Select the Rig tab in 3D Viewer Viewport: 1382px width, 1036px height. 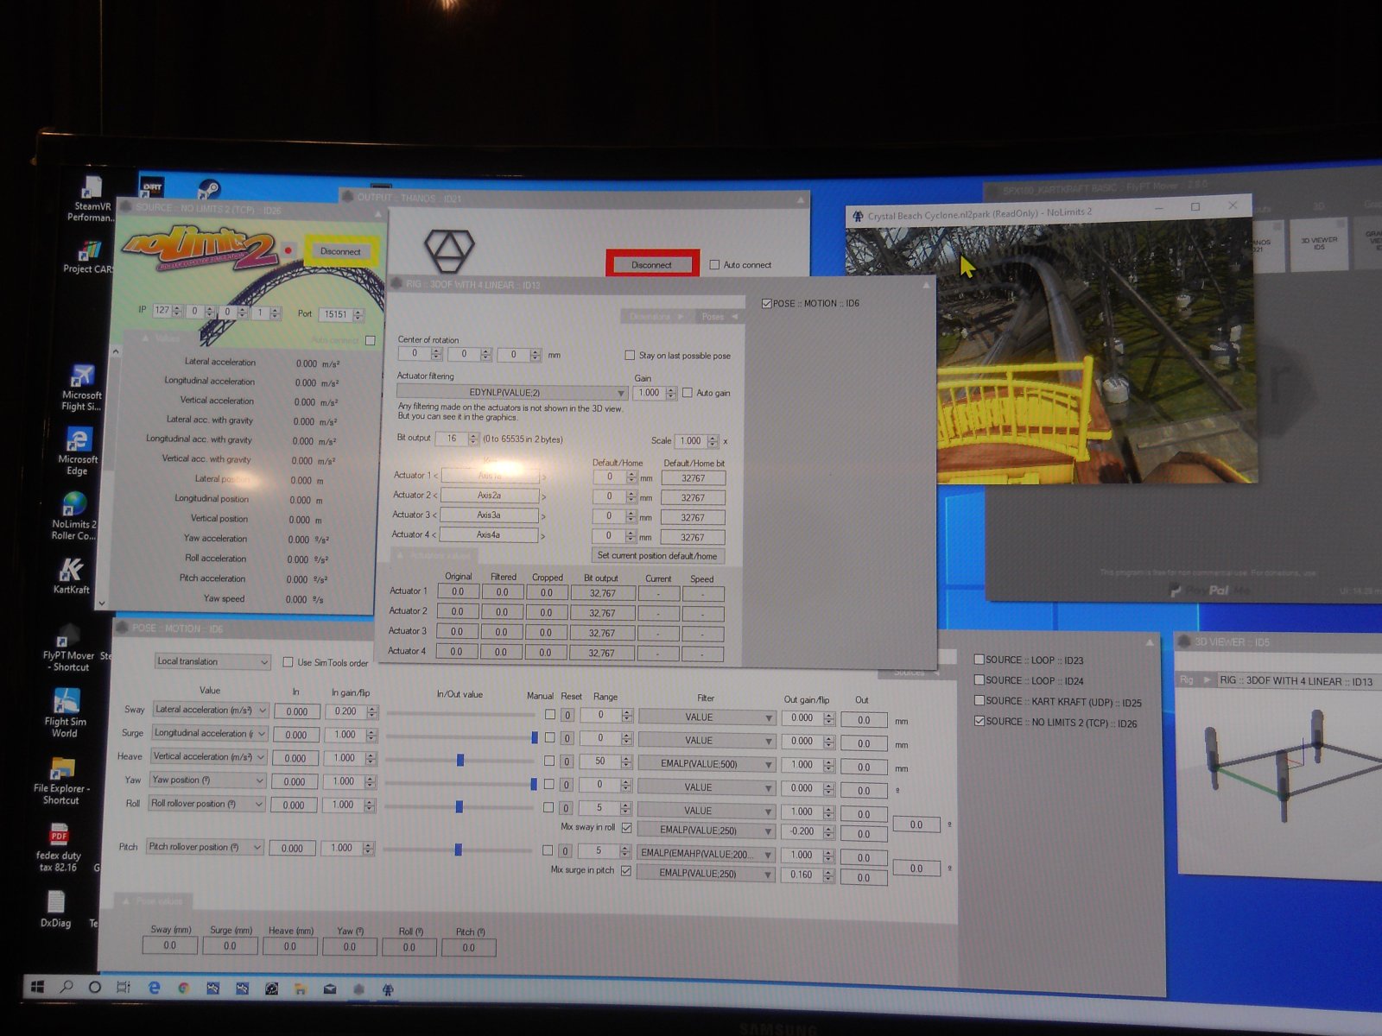coord(1195,679)
